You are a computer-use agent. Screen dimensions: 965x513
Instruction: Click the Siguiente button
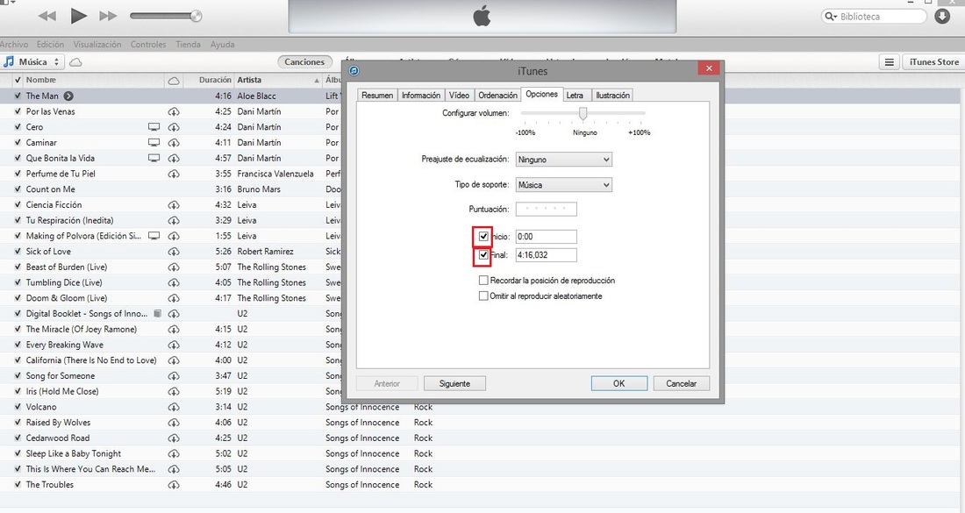454,384
